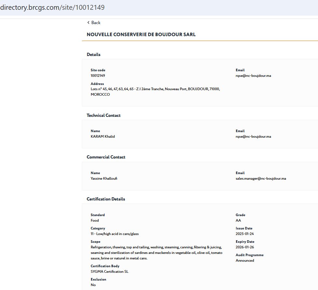318x290 pixels.
Task: Click the Certification Details section heading
Action: (106, 199)
